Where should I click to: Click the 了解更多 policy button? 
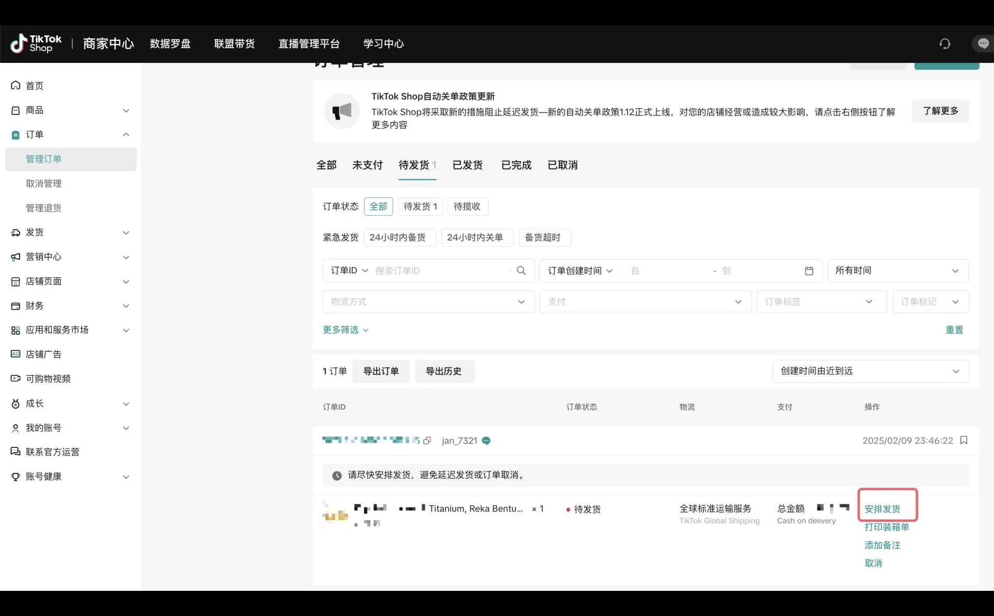(940, 111)
